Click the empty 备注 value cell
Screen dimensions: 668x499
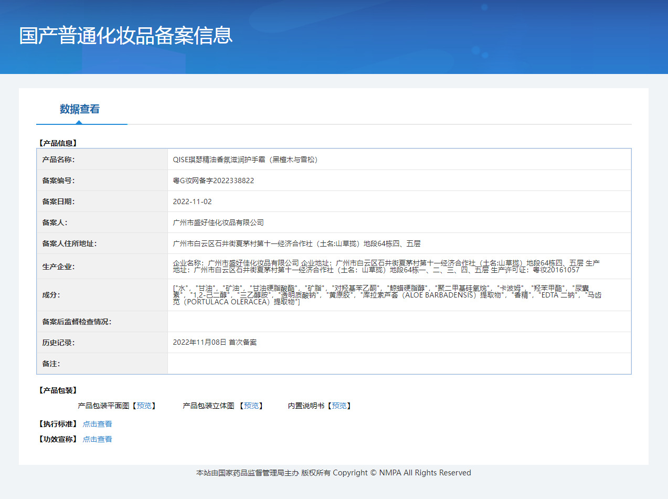click(x=399, y=363)
